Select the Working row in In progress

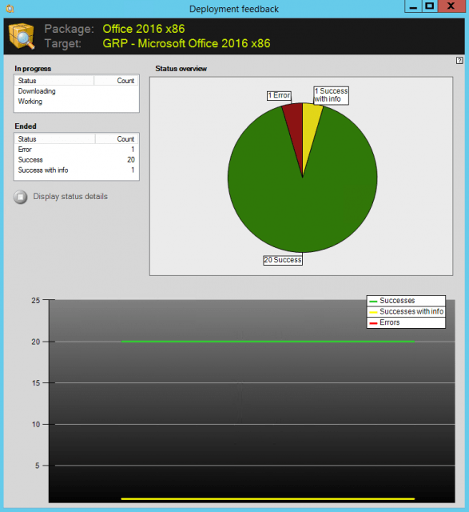coord(77,102)
